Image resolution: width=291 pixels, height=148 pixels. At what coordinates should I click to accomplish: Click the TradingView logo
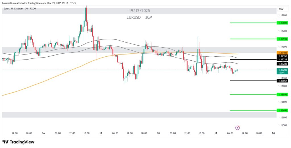tap(18, 142)
